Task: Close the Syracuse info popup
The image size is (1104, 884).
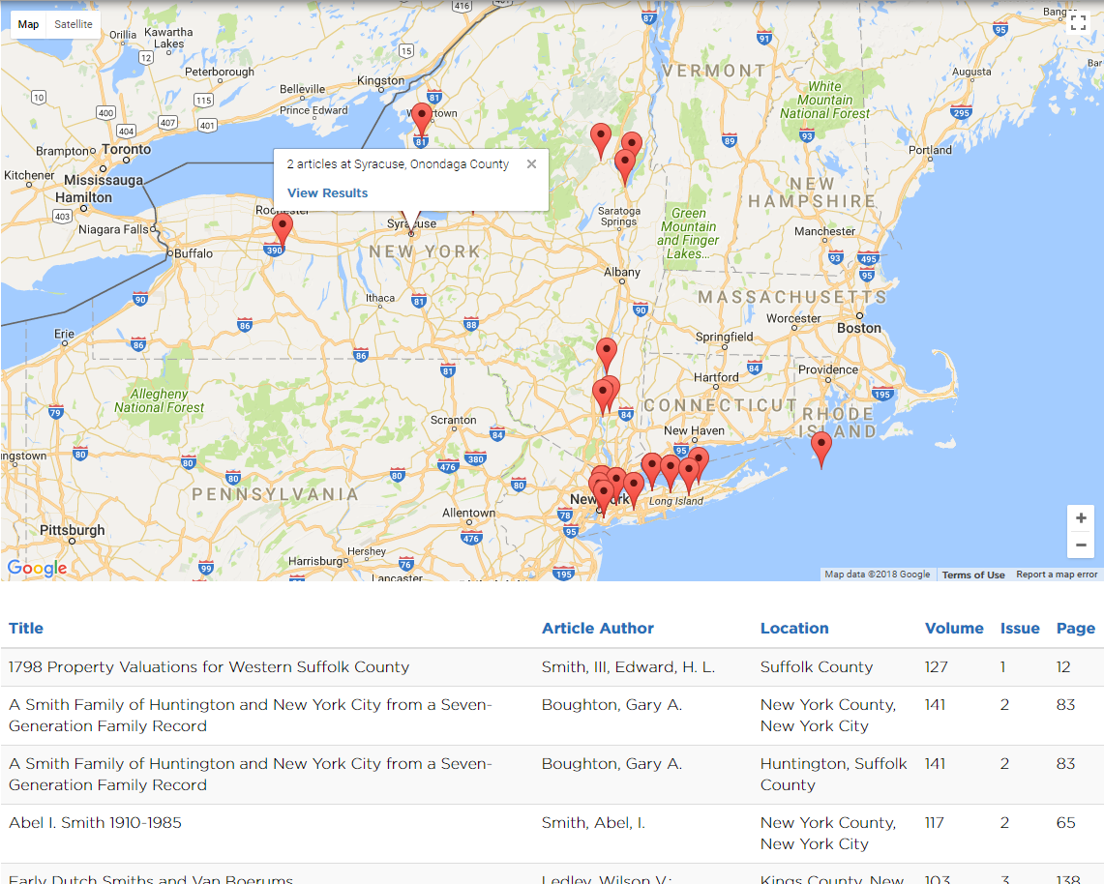Action: coord(531,164)
